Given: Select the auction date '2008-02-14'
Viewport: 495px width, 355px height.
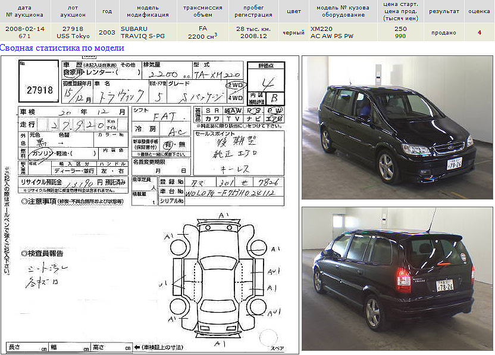Looking at the screenshot, I should pyautogui.click(x=25, y=29).
